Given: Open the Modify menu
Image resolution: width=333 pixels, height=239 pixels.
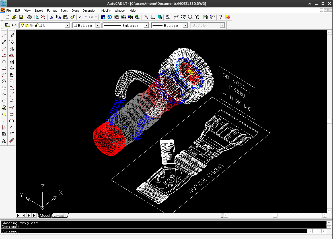Looking at the screenshot, I should 106,11.
